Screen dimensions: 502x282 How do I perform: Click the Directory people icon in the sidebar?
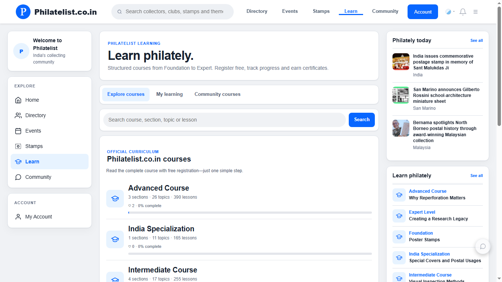[18, 115]
